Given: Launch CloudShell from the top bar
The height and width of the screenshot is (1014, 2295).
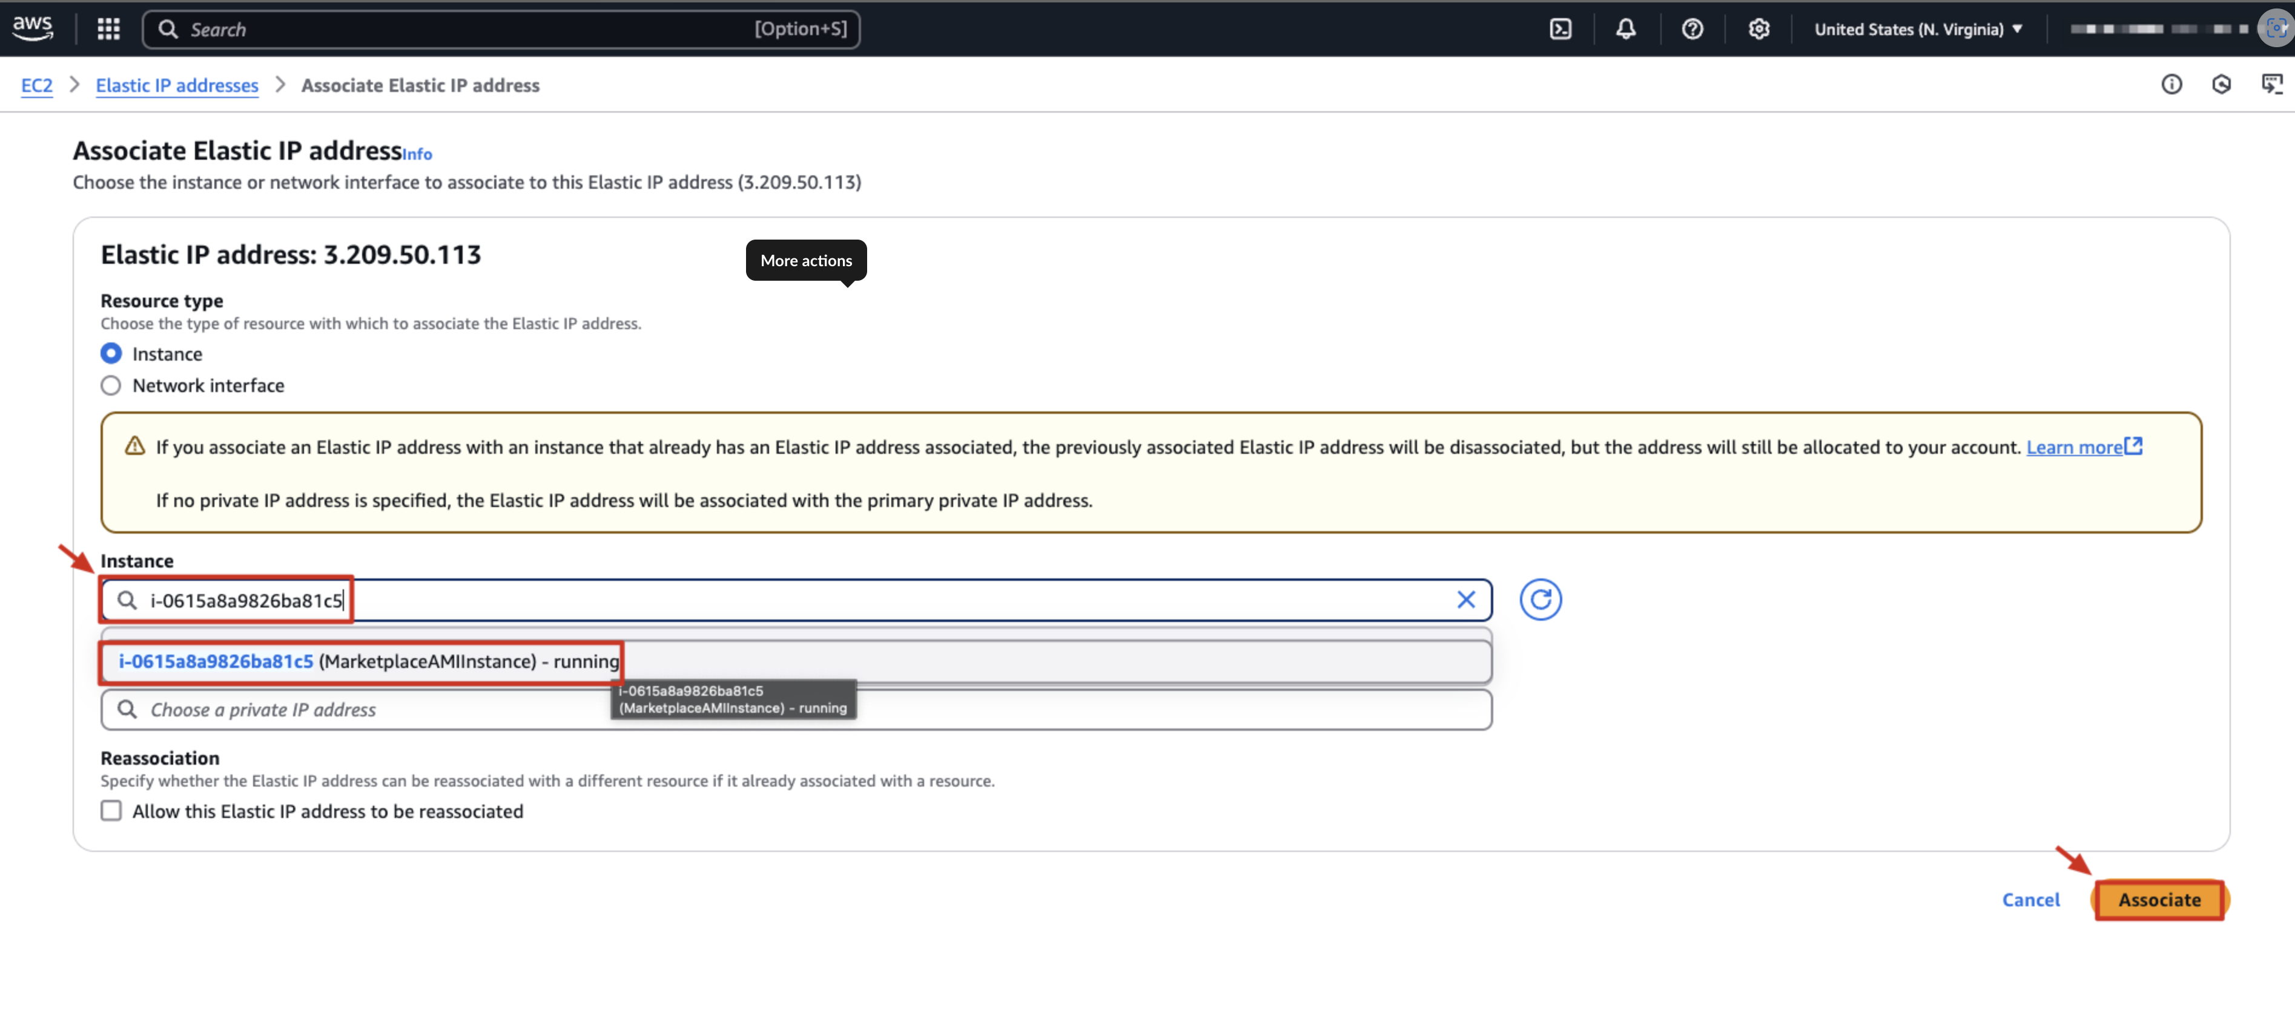Looking at the screenshot, I should [x=1560, y=30].
